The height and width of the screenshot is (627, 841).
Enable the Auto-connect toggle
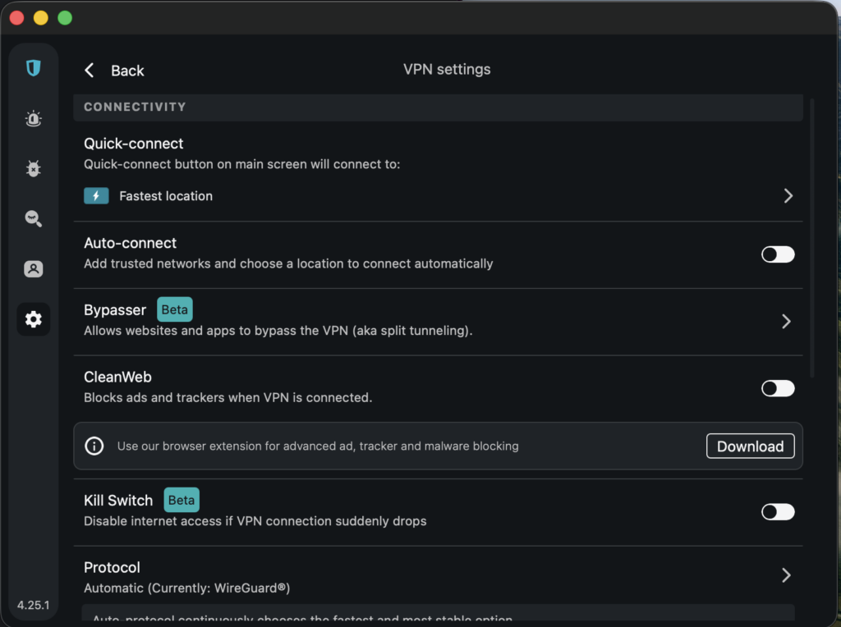pos(777,254)
